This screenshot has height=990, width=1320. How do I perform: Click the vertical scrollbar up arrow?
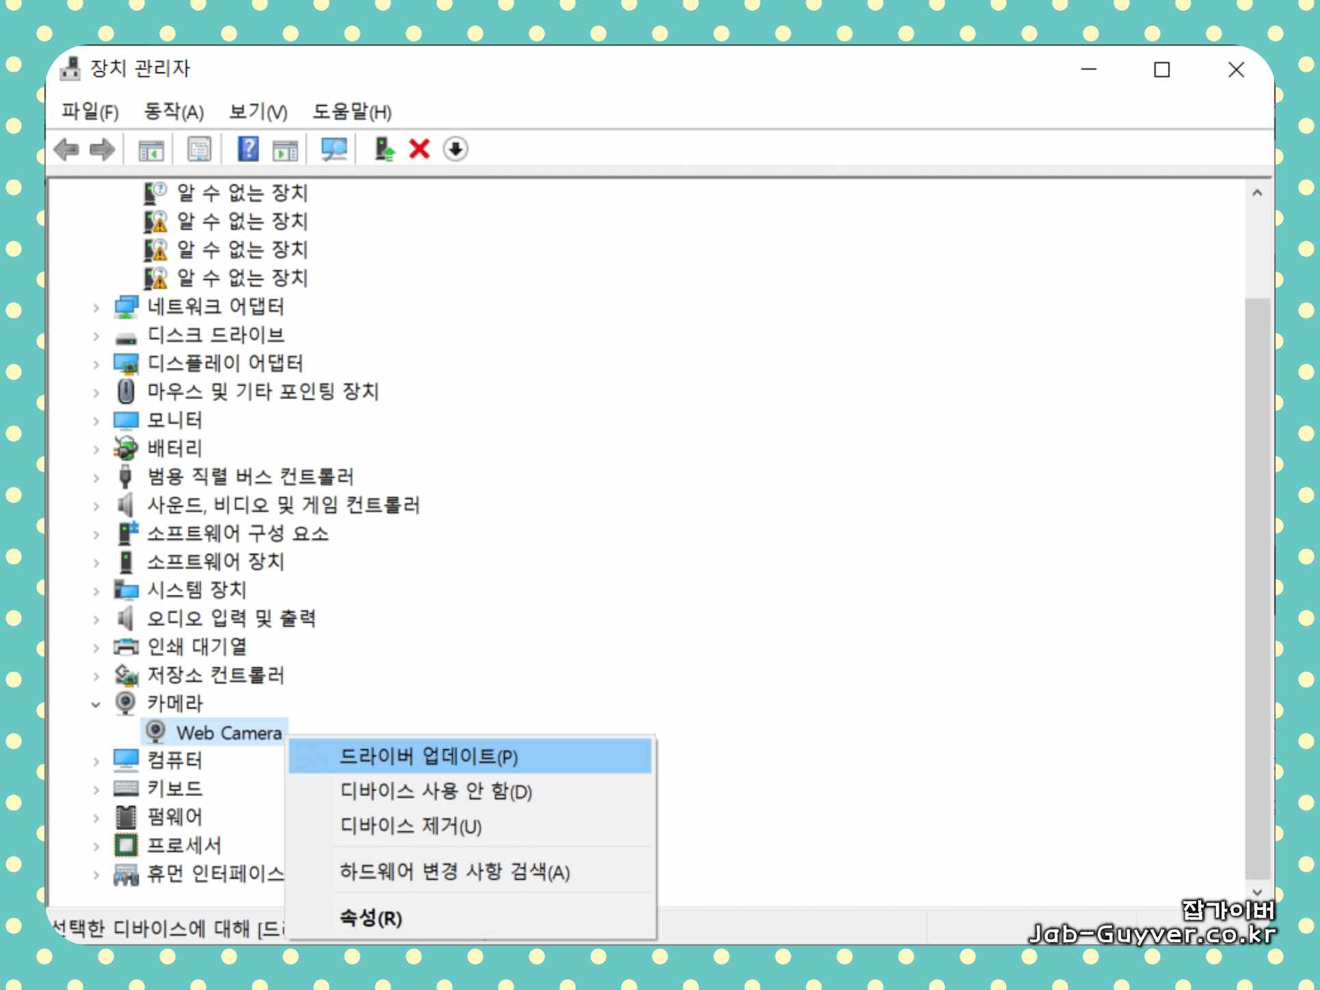(1257, 193)
